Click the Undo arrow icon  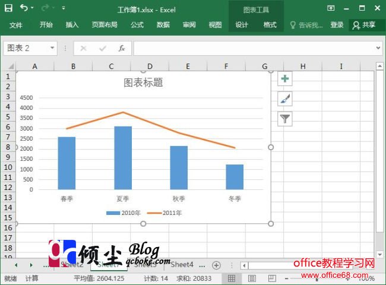(x=24, y=8)
